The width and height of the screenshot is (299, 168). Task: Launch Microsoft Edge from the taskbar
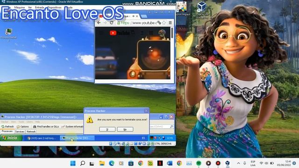(112, 163)
